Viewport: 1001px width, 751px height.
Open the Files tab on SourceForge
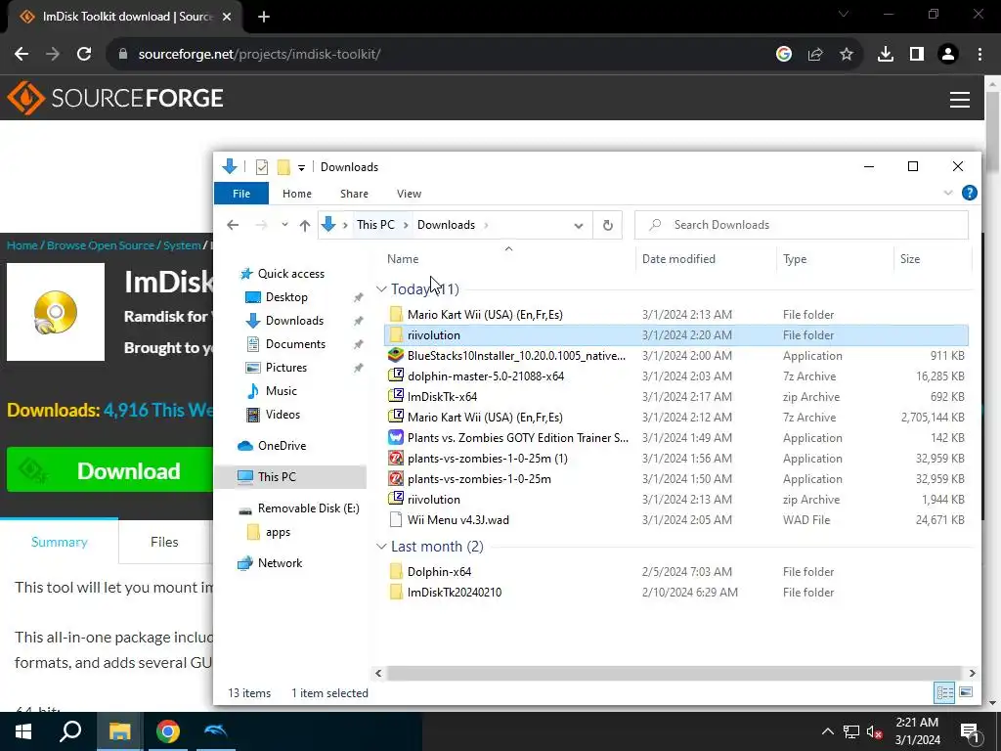click(x=164, y=542)
